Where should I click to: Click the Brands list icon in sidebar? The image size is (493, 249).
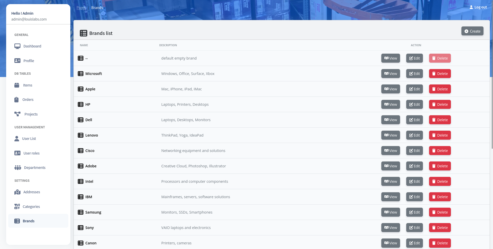click(x=17, y=221)
